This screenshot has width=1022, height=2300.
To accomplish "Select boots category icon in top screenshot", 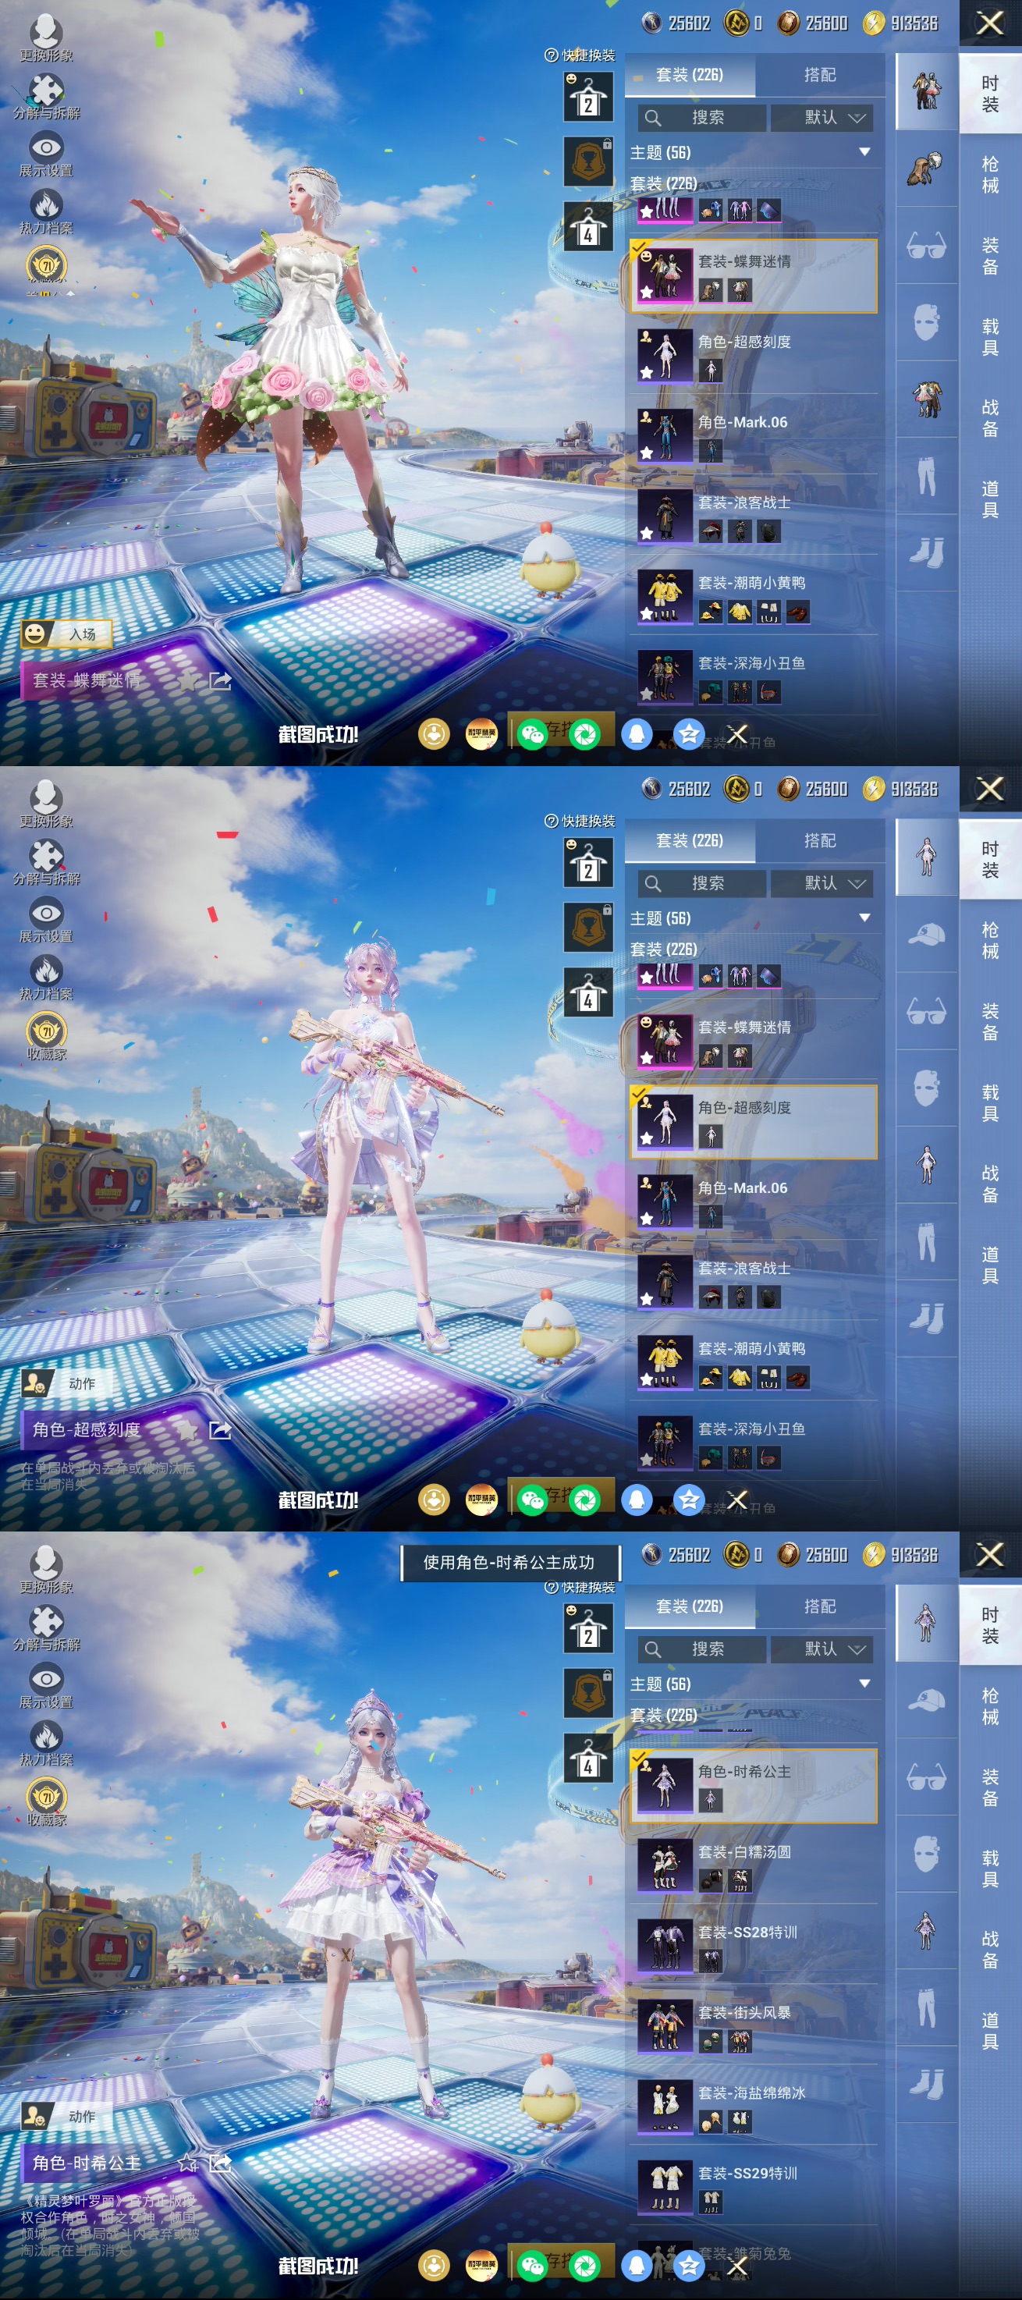I will pyautogui.click(x=925, y=552).
